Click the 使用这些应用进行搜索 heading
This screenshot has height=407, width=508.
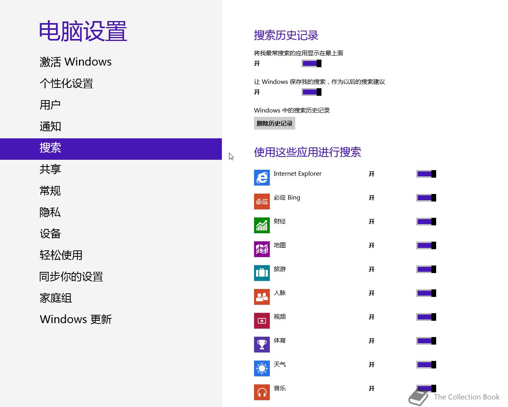click(308, 152)
